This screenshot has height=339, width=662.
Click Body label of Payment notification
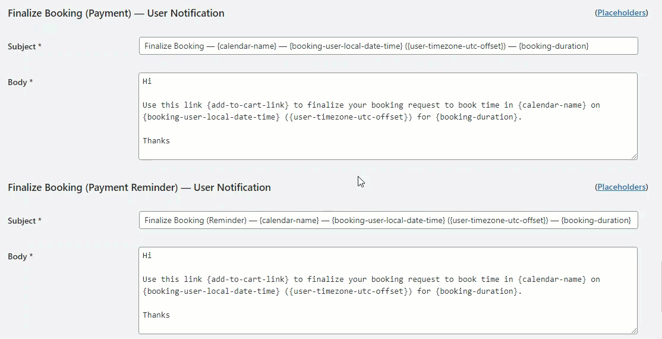tap(20, 82)
